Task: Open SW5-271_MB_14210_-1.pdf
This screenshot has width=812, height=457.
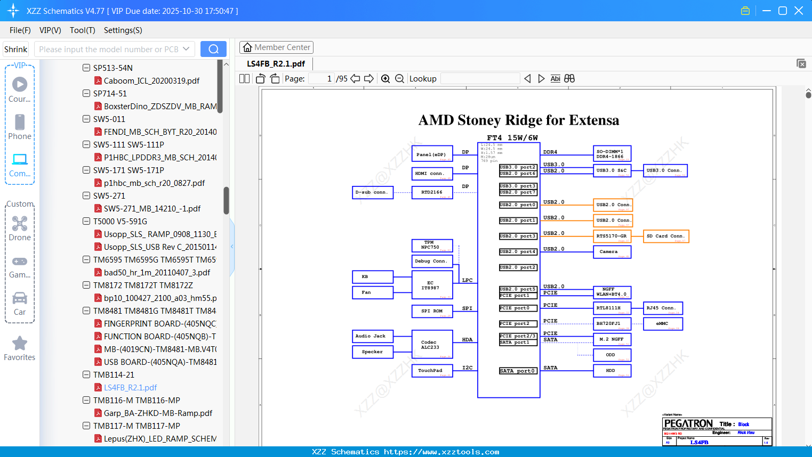Action: (152, 208)
